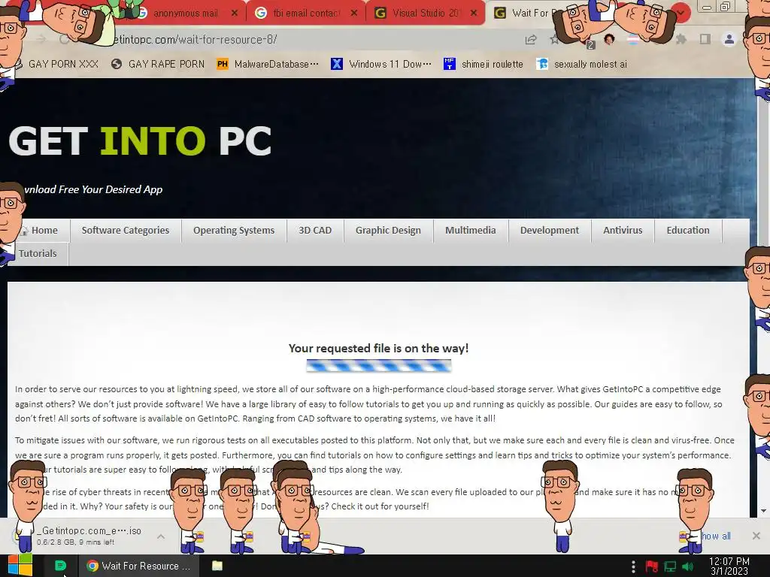770x577 pixels.
Task: Open the volume speaker tray icon
Action: tap(687, 566)
